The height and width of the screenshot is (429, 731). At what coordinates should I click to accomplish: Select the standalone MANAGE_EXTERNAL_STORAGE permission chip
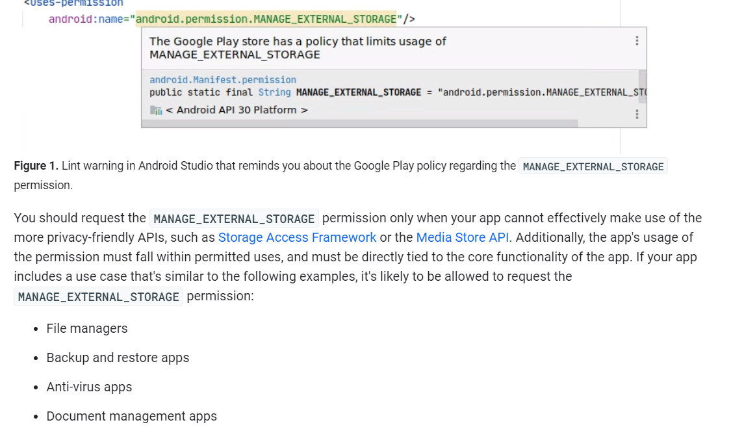(x=97, y=296)
